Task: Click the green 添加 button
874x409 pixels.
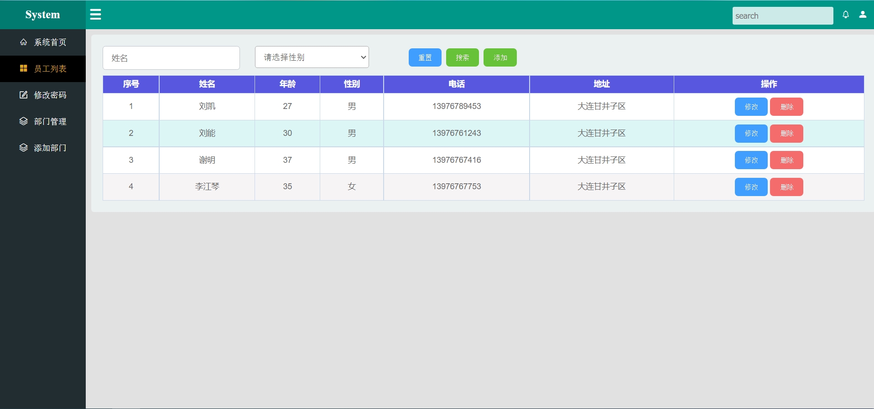Action: point(500,57)
